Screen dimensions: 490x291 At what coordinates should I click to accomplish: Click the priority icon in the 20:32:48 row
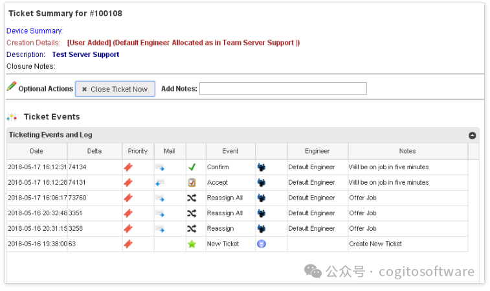(128, 213)
